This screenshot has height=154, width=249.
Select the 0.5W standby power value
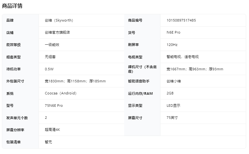tap(49, 69)
